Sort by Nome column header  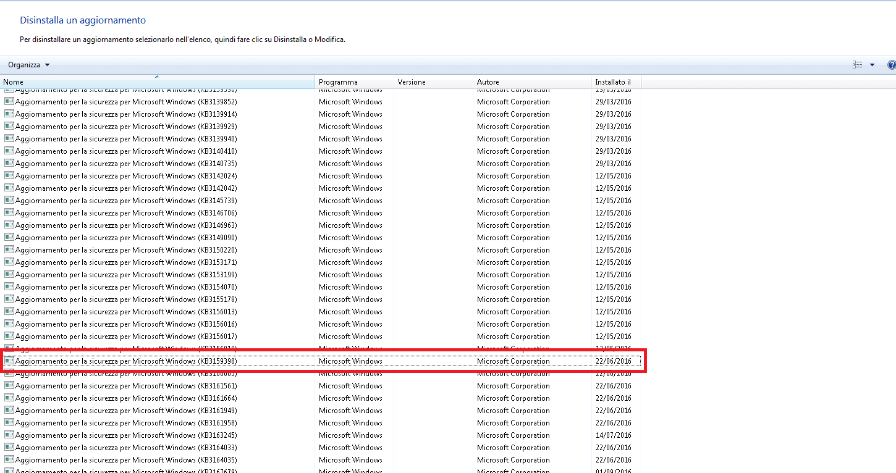pos(158,82)
